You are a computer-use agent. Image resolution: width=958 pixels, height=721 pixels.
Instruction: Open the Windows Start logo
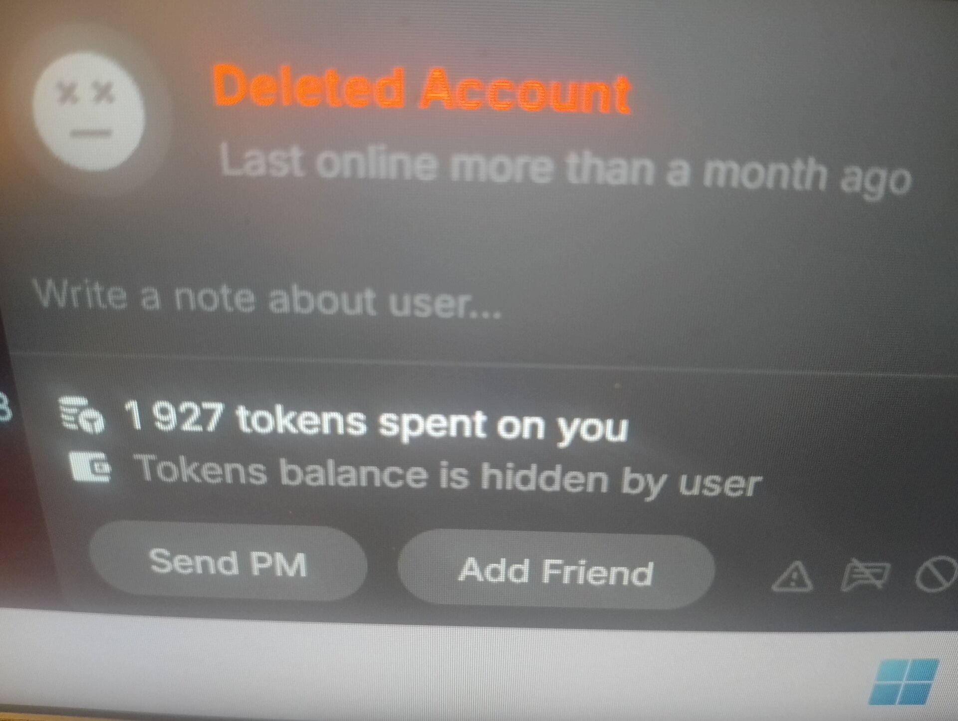pyautogui.click(x=904, y=682)
